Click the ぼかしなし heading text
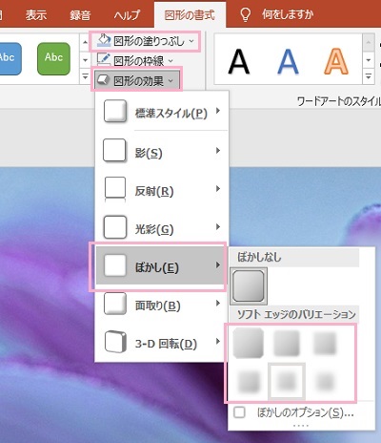This screenshot has height=443, width=381. 259,257
